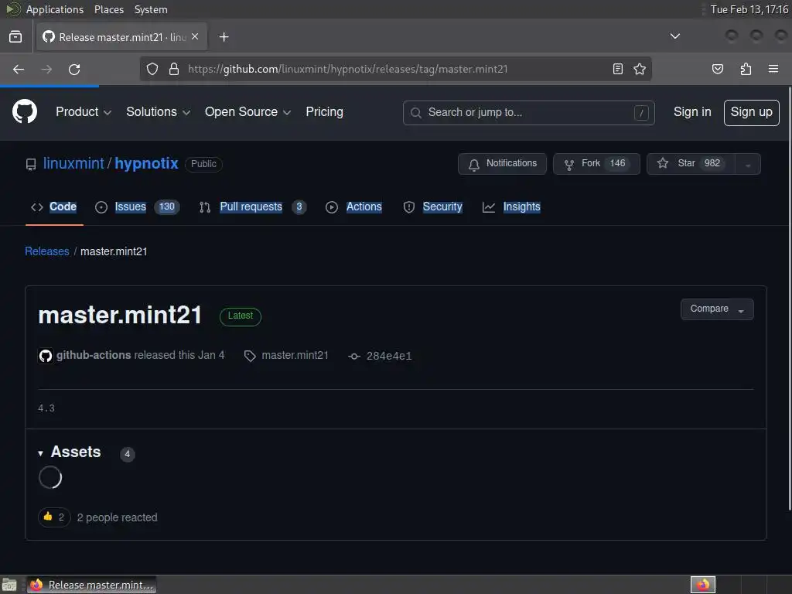Click the show desktop icon in taskbar

9,585
